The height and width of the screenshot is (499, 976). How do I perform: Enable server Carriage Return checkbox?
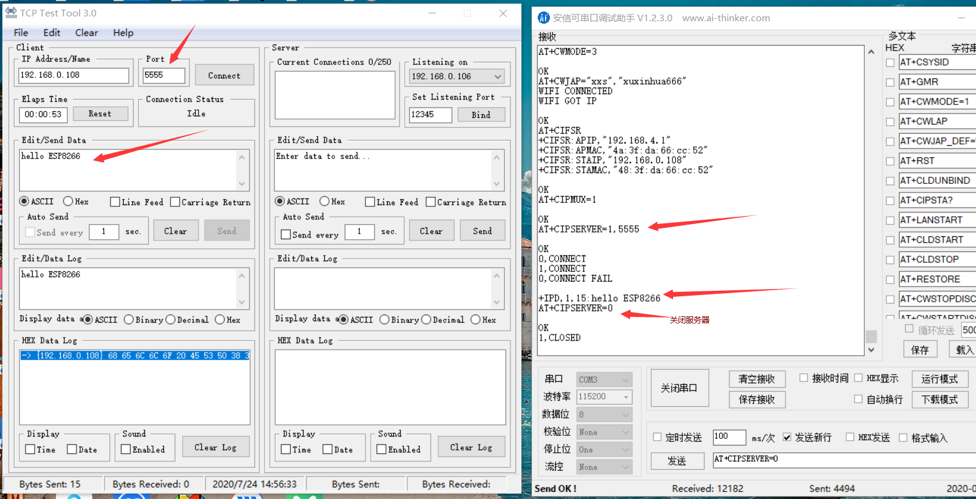(x=431, y=202)
